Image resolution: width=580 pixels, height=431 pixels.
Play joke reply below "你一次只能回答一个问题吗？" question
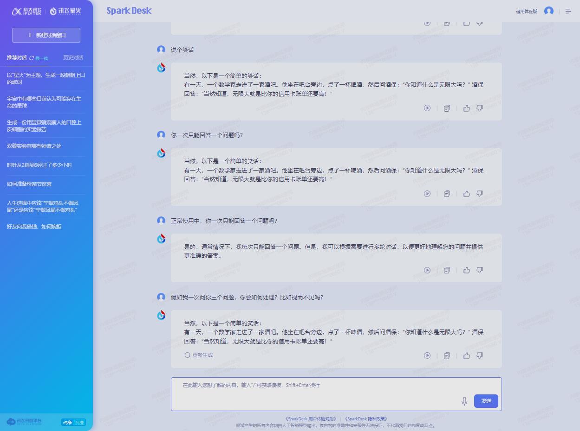[x=427, y=194]
